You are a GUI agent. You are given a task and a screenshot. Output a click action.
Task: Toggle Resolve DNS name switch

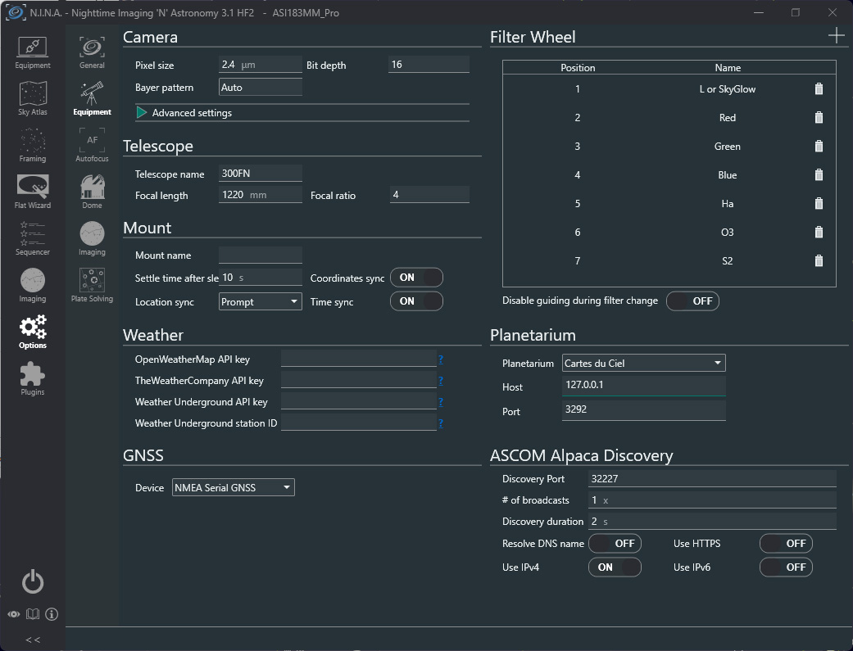615,543
